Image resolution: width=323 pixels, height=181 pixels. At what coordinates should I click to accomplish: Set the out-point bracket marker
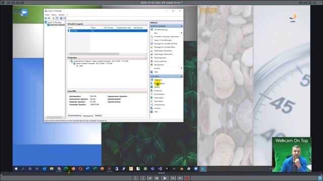click(x=142, y=178)
